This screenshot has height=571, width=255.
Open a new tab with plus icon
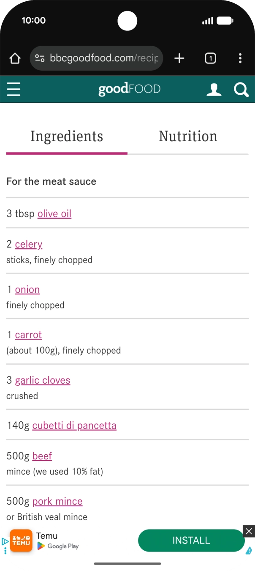click(x=179, y=58)
